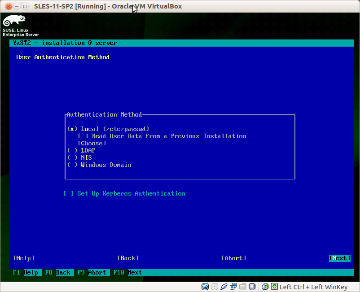Click the 'Left Ctrl + Left WinKey' host key text
The height and width of the screenshot is (292, 360).
click(x=313, y=287)
